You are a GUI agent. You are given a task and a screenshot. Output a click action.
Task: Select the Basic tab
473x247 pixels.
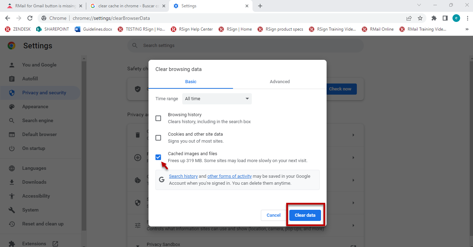click(x=191, y=82)
